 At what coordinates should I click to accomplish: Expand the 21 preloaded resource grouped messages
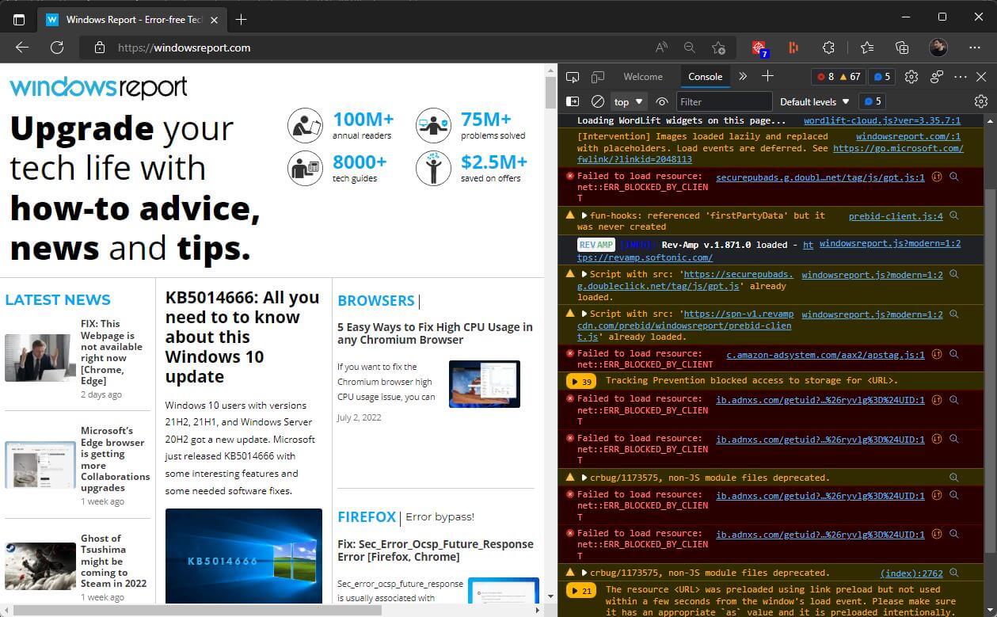(x=580, y=590)
